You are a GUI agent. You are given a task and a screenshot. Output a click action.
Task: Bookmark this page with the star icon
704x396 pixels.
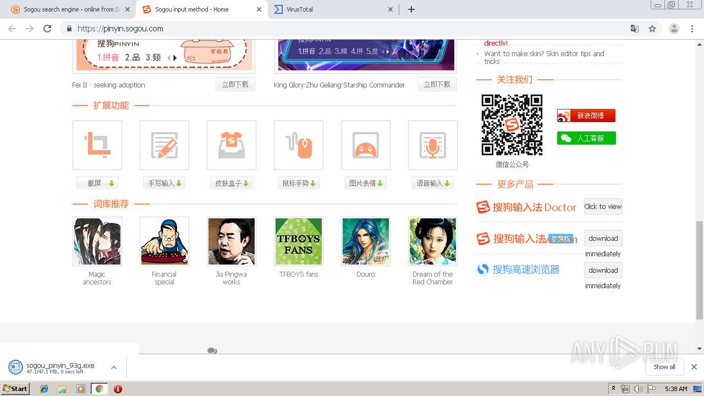coord(652,29)
